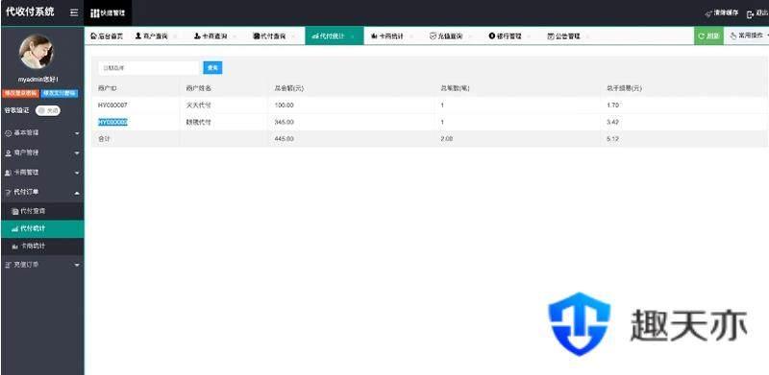Click the admin avatar photo
The height and width of the screenshot is (375, 769).
coord(37,52)
